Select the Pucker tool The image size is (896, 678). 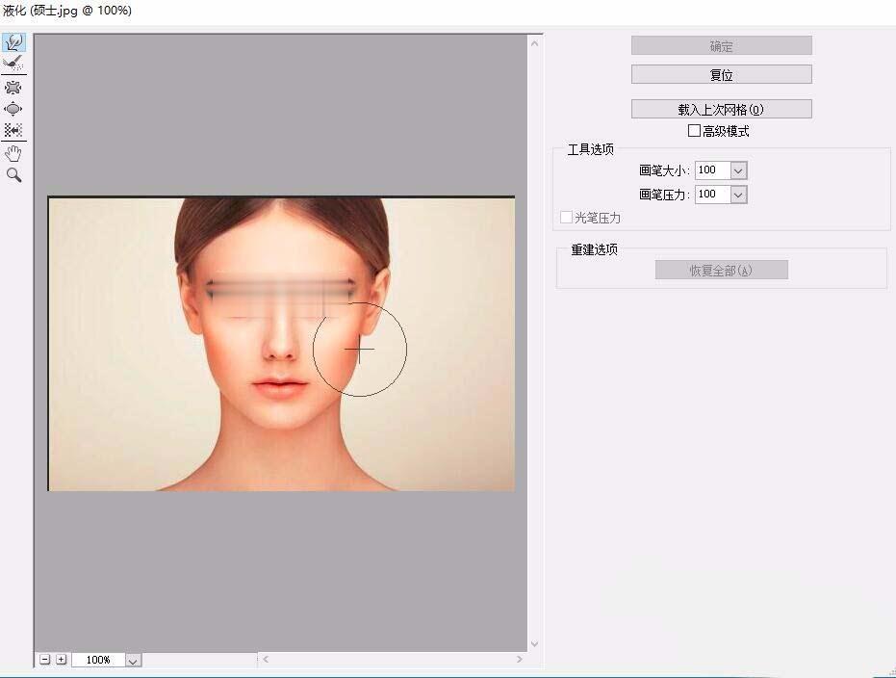coord(13,88)
